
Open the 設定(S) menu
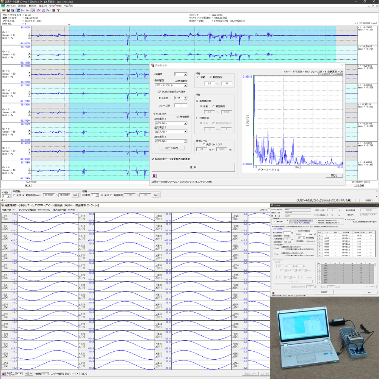[x=22, y=6]
